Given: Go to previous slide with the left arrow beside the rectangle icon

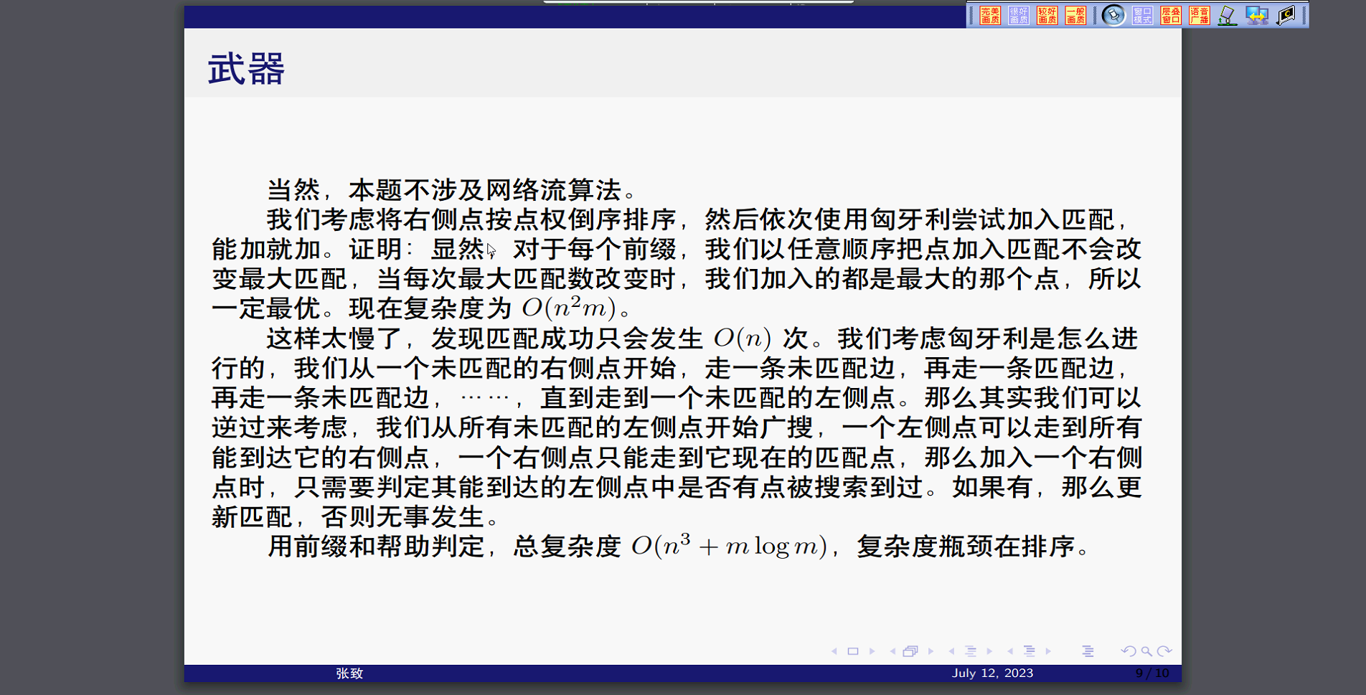Looking at the screenshot, I should (834, 651).
